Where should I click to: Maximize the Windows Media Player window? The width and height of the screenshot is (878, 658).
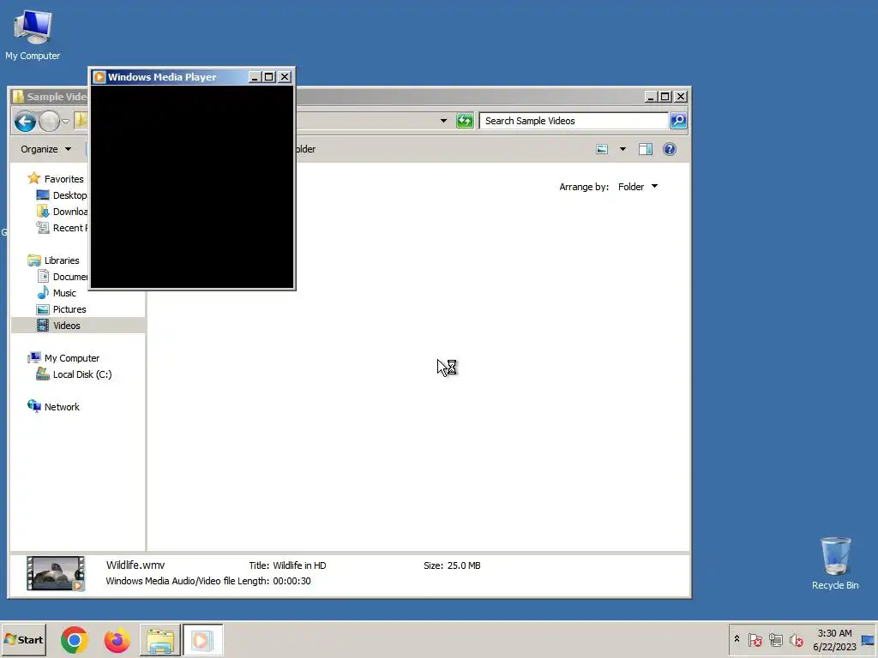tap(268, 77)
